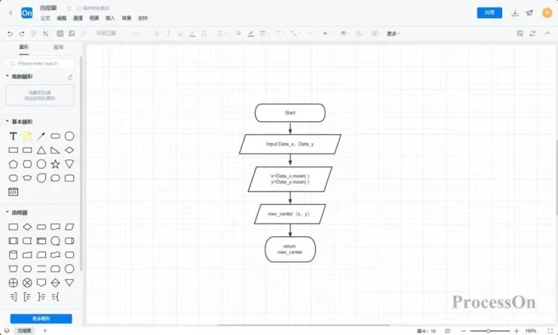
Task: Select the yellow sticky note shape
Action: (x=27, y=136)
